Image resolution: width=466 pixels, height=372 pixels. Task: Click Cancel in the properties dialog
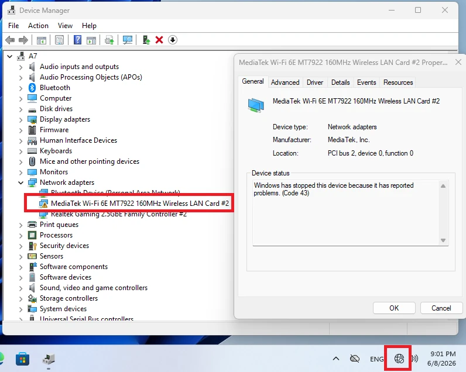pos(441,308)
